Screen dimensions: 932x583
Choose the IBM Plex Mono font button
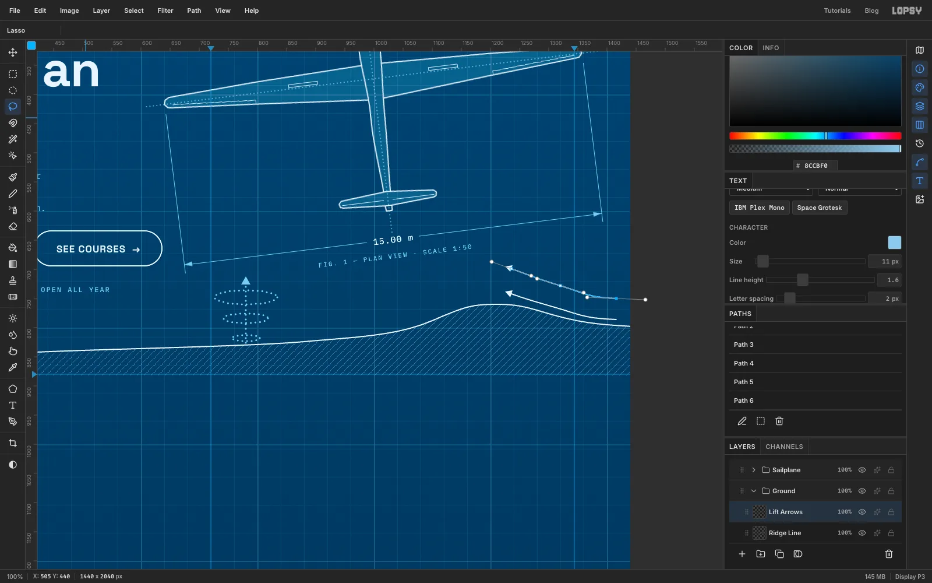(760, 208)
